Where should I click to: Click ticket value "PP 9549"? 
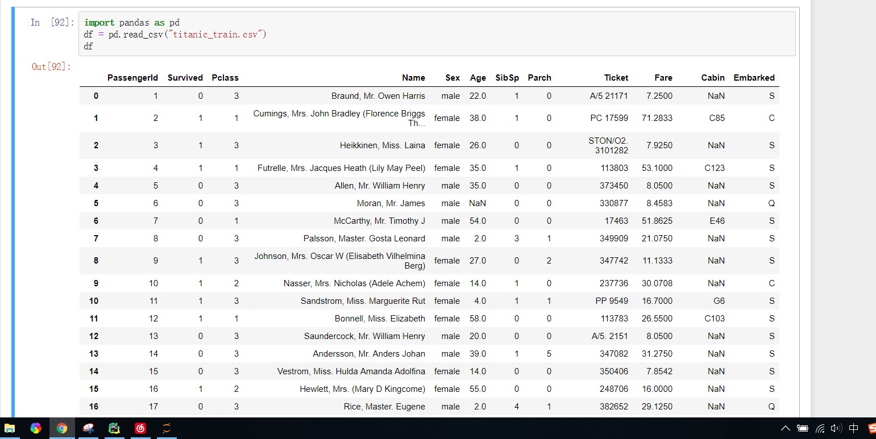612,301
